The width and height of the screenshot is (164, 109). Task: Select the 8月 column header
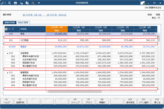pyautogui.click(x=145, y=28)
